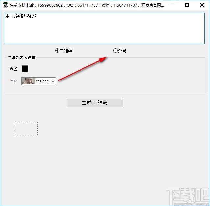
Task: Click the app icon in title bar
Action: (6, 5)
